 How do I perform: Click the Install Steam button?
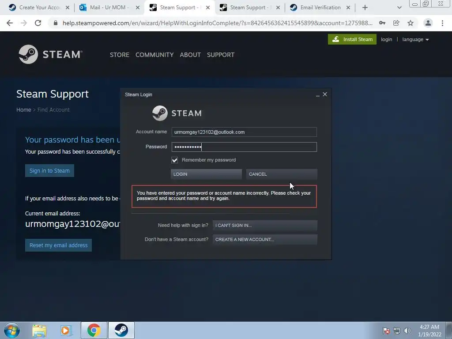(x=352, y=39)
